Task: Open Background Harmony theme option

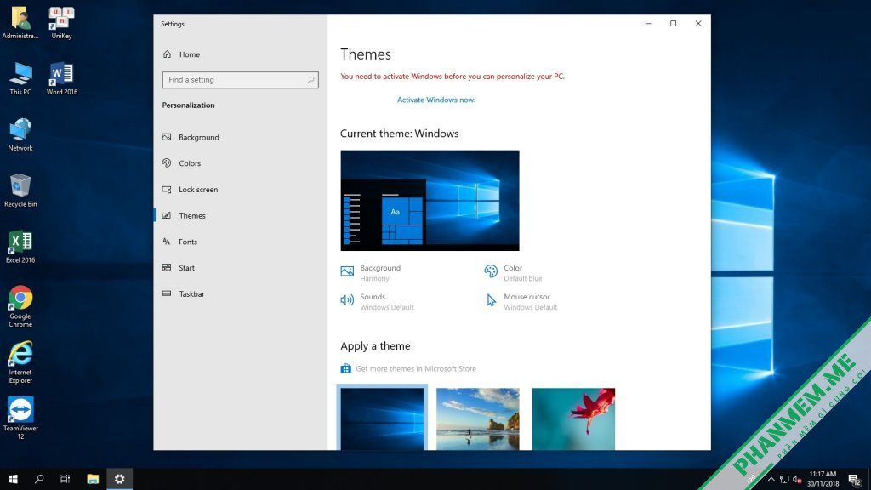Action: click(371, 273)
